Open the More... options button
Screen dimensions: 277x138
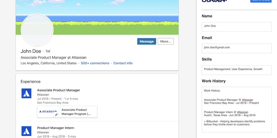coord(166,41)
